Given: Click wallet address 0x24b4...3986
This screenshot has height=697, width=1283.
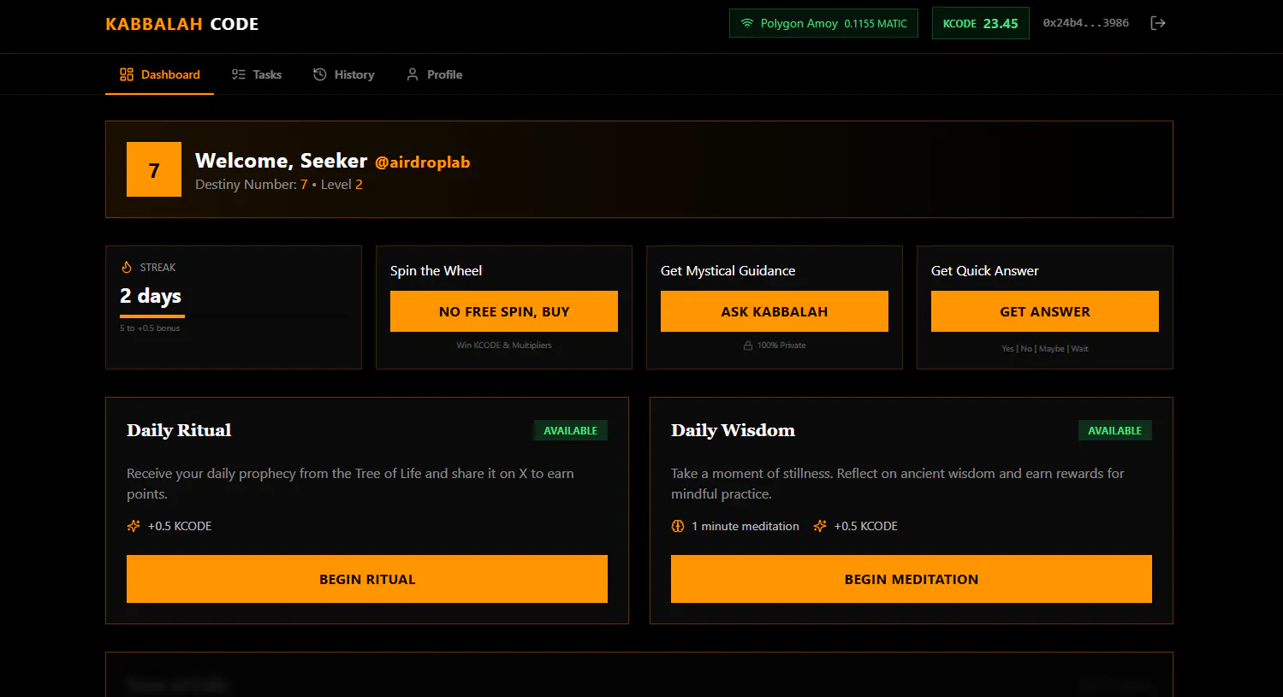Looking at the screenshot, I should (1085, 23).
